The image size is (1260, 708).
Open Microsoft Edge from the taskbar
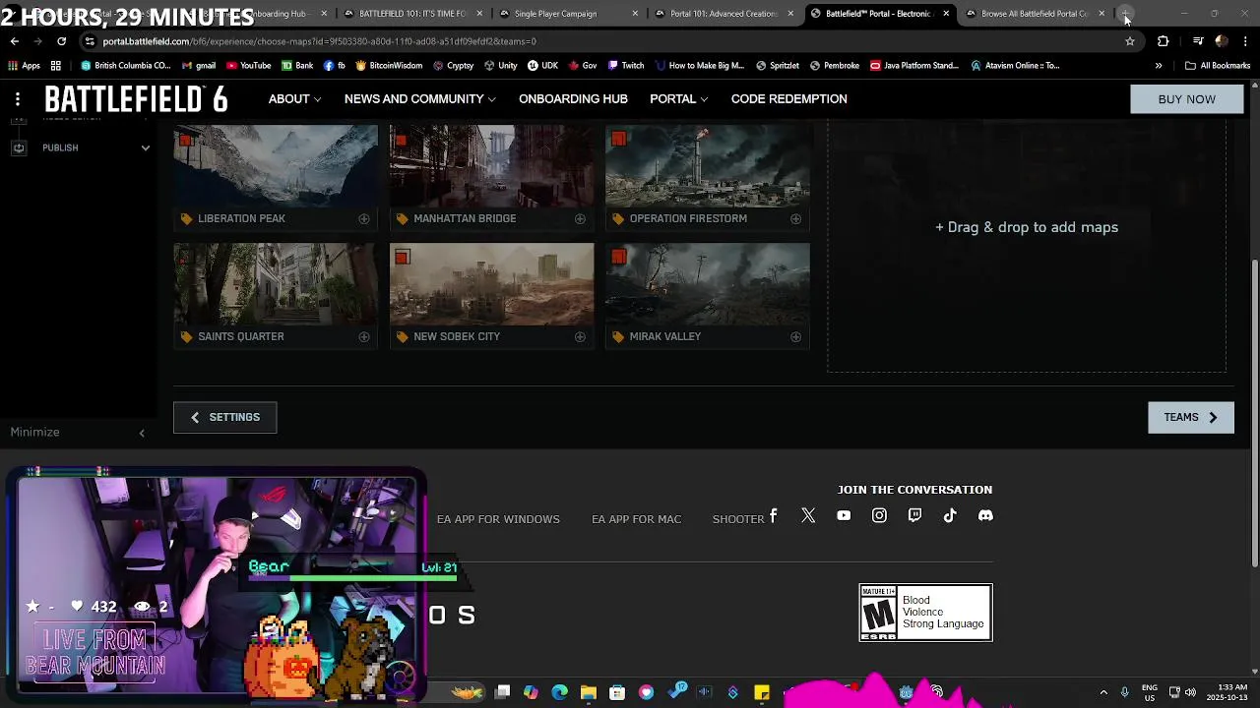(559, 692)
